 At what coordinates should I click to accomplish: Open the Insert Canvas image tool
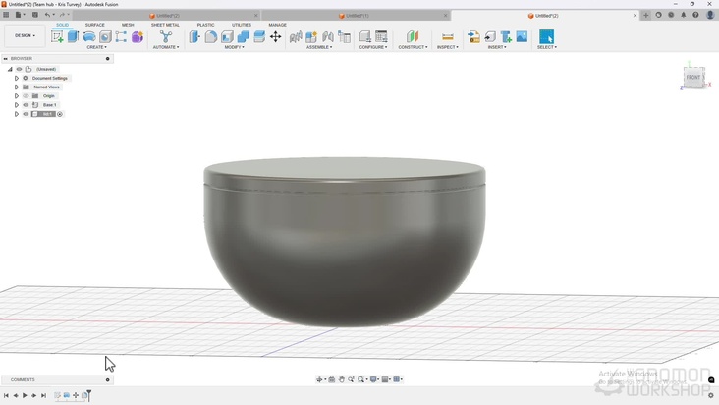[x=522, y=36]
